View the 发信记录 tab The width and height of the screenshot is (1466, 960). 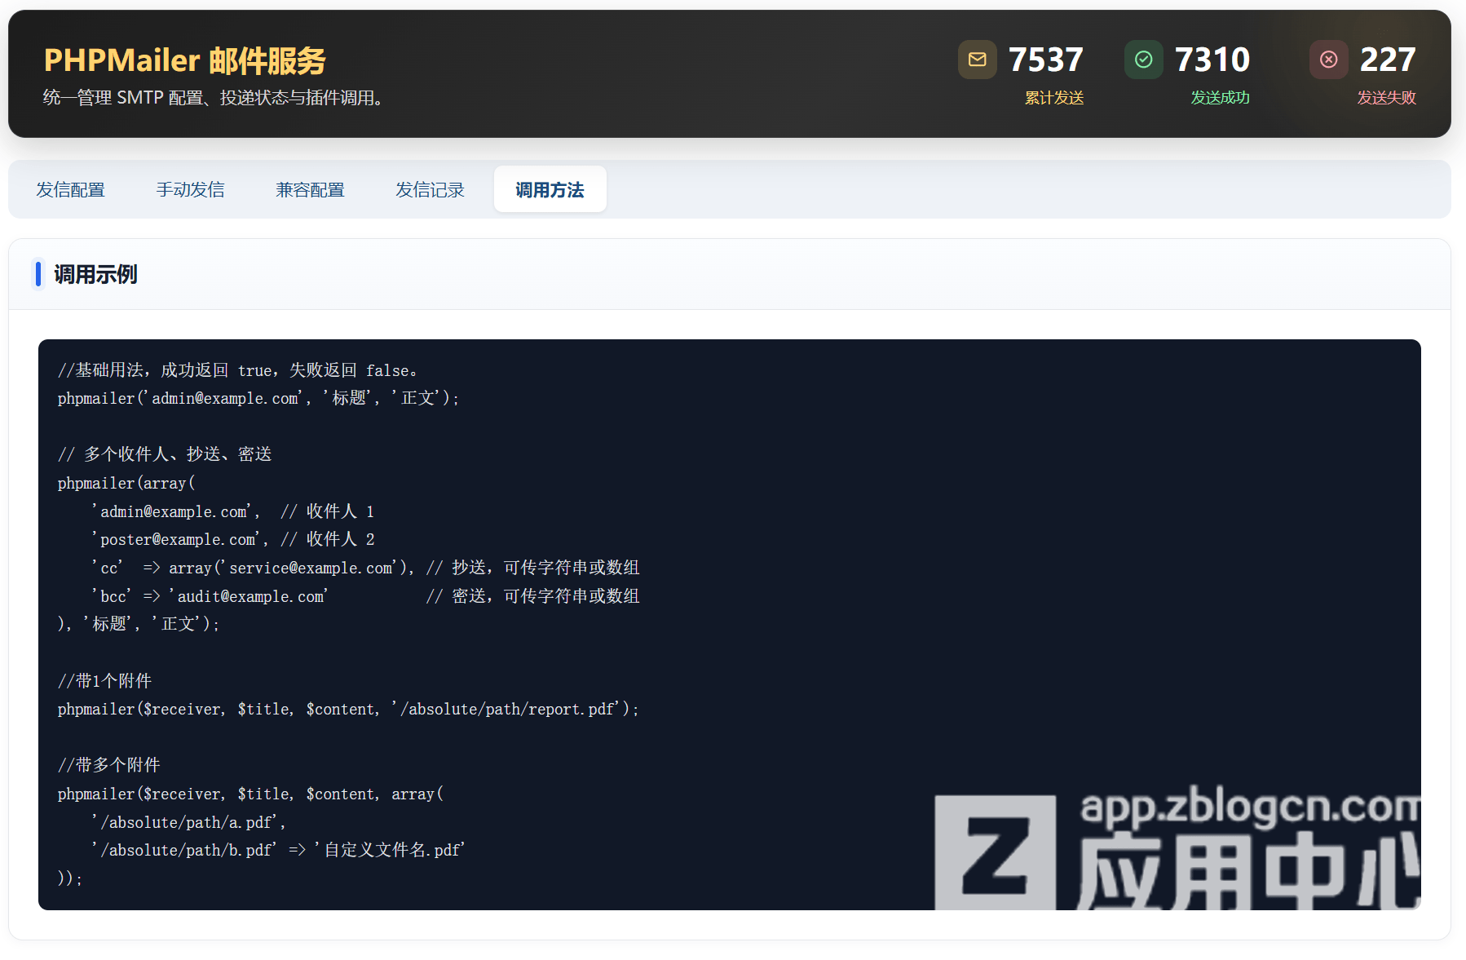coord(430,189)
